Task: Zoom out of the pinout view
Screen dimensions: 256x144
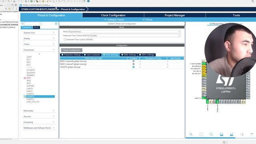Action: click(211, 134)
